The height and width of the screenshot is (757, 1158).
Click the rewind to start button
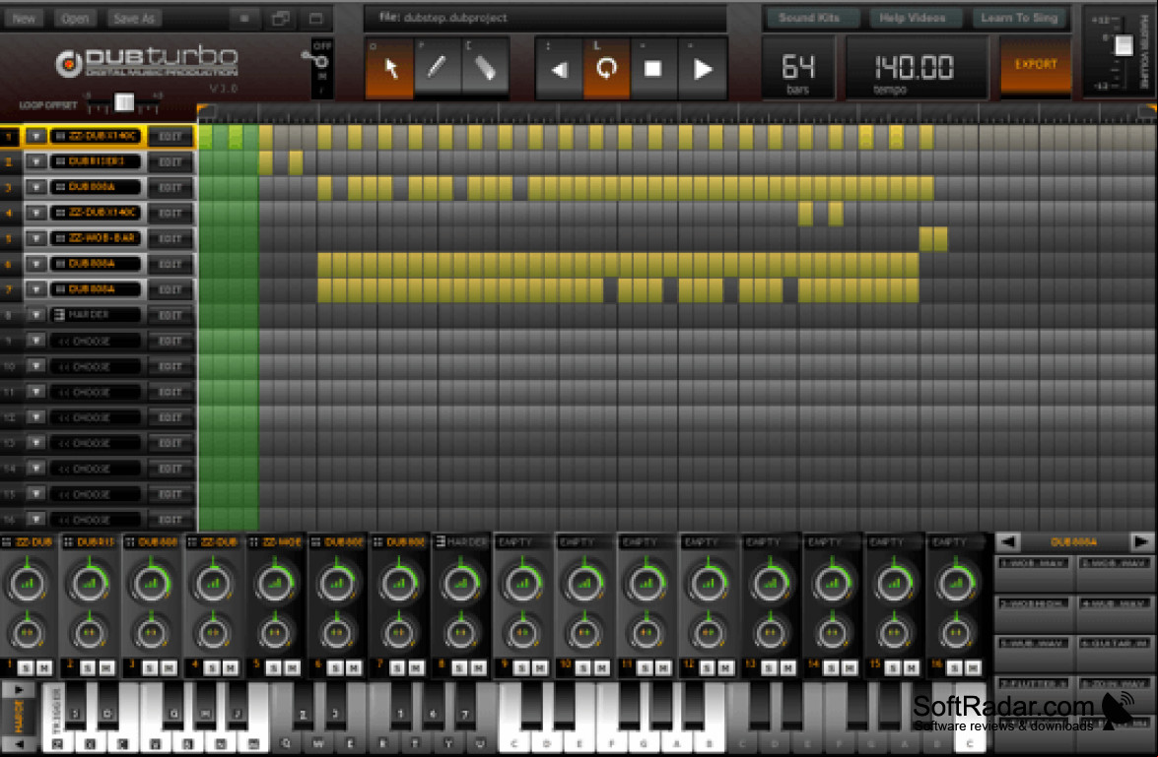(559, 69)
